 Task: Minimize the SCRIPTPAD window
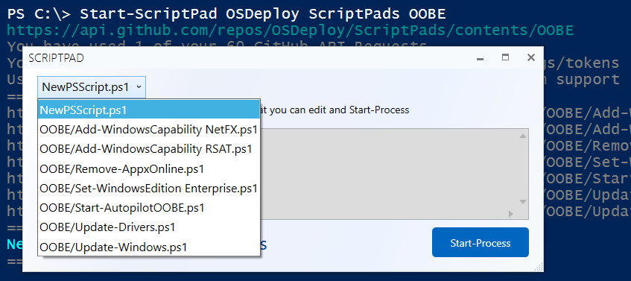(x=480, y=58)
